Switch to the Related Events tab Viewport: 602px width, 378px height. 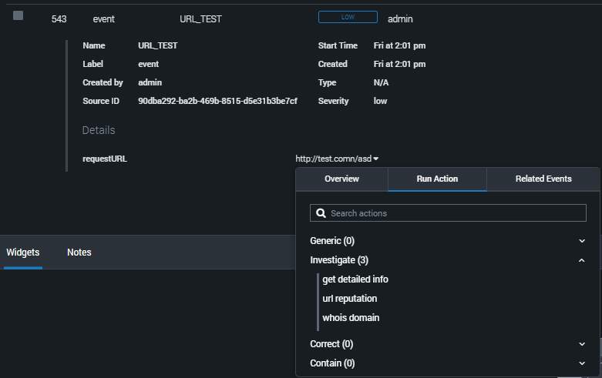coord(543,179)
